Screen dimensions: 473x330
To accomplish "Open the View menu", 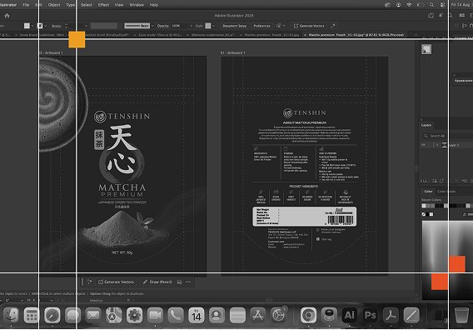I will [119, 5].
